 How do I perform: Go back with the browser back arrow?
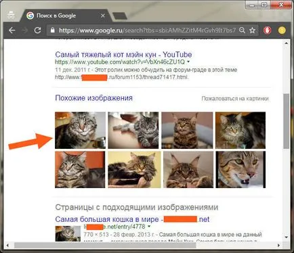point(12,30)
